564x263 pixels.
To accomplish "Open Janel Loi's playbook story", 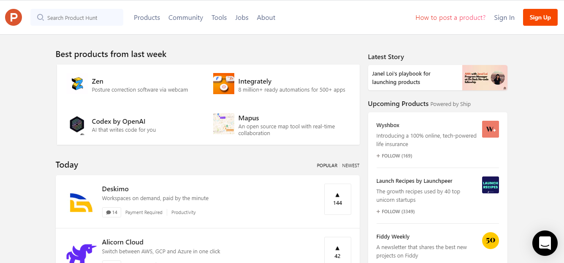I will 401,78.
